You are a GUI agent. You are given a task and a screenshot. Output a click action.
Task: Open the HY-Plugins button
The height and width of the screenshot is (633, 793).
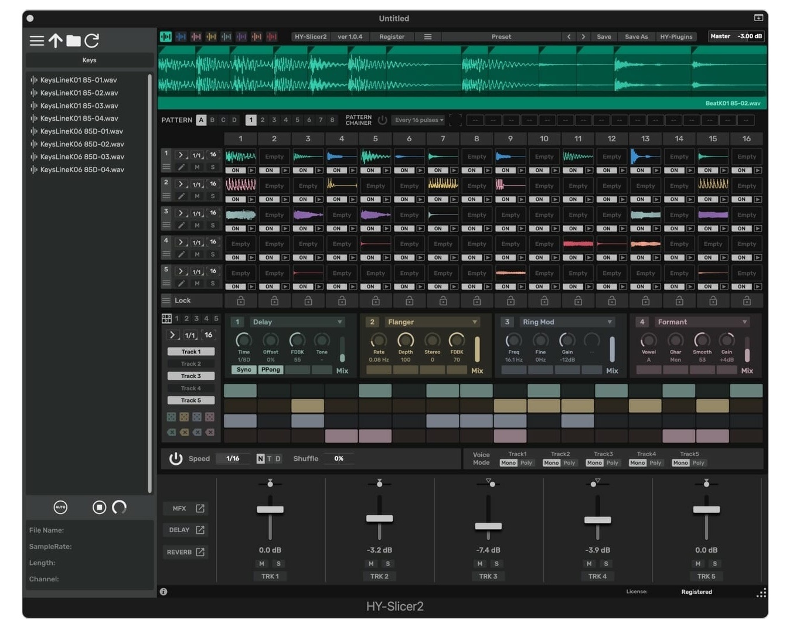pyautogui.click(x=676, y=36)
